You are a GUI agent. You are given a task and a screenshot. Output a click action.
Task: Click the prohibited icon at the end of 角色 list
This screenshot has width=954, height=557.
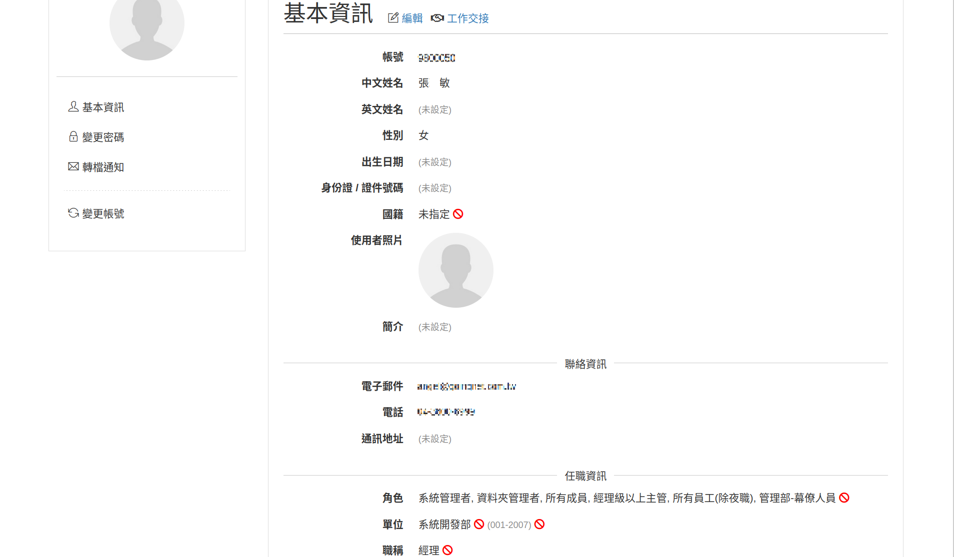(844, 498)
